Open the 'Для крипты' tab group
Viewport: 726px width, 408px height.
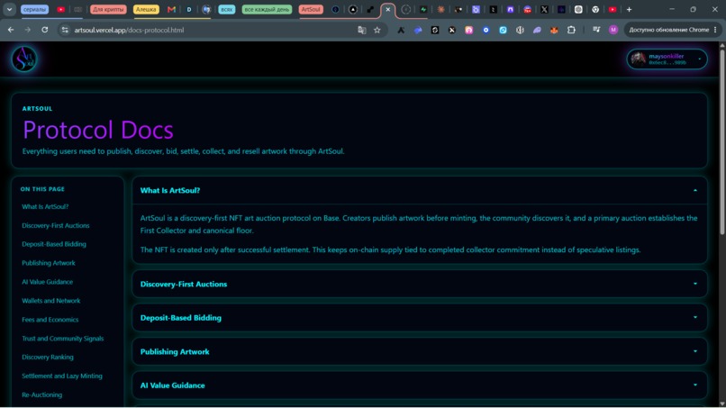click(108, 9)
